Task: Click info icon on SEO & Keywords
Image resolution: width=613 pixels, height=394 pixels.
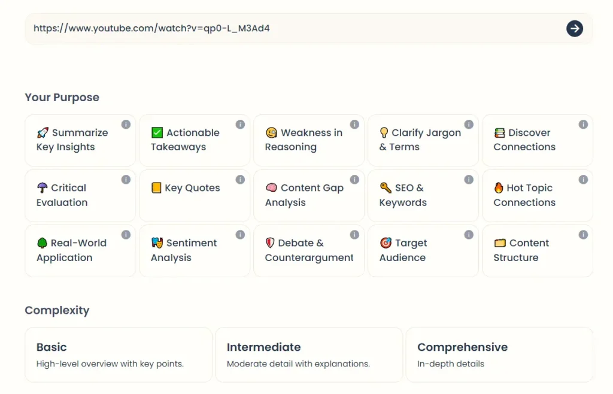Action: (x=469, y=180)
